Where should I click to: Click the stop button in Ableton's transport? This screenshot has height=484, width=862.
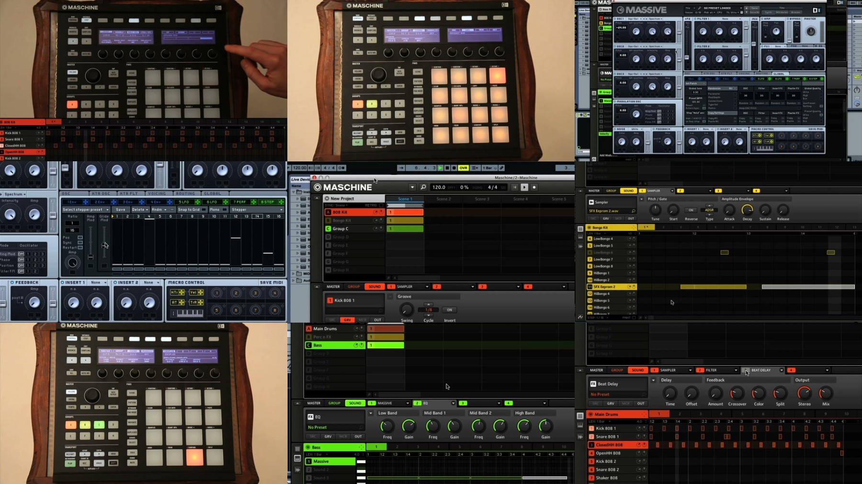pos(447,168)
